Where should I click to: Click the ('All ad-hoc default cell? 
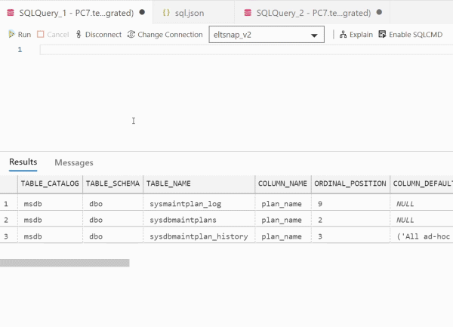tap(424, 236)
